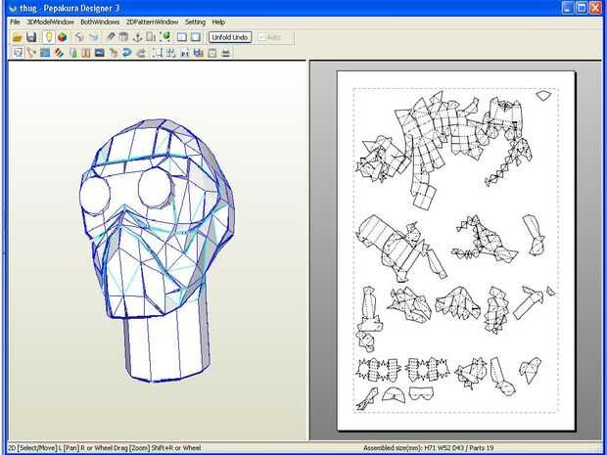Viewport: 607px width, 455px height.
Task: Click the dotted selection page icon
Action: (158, 52)
